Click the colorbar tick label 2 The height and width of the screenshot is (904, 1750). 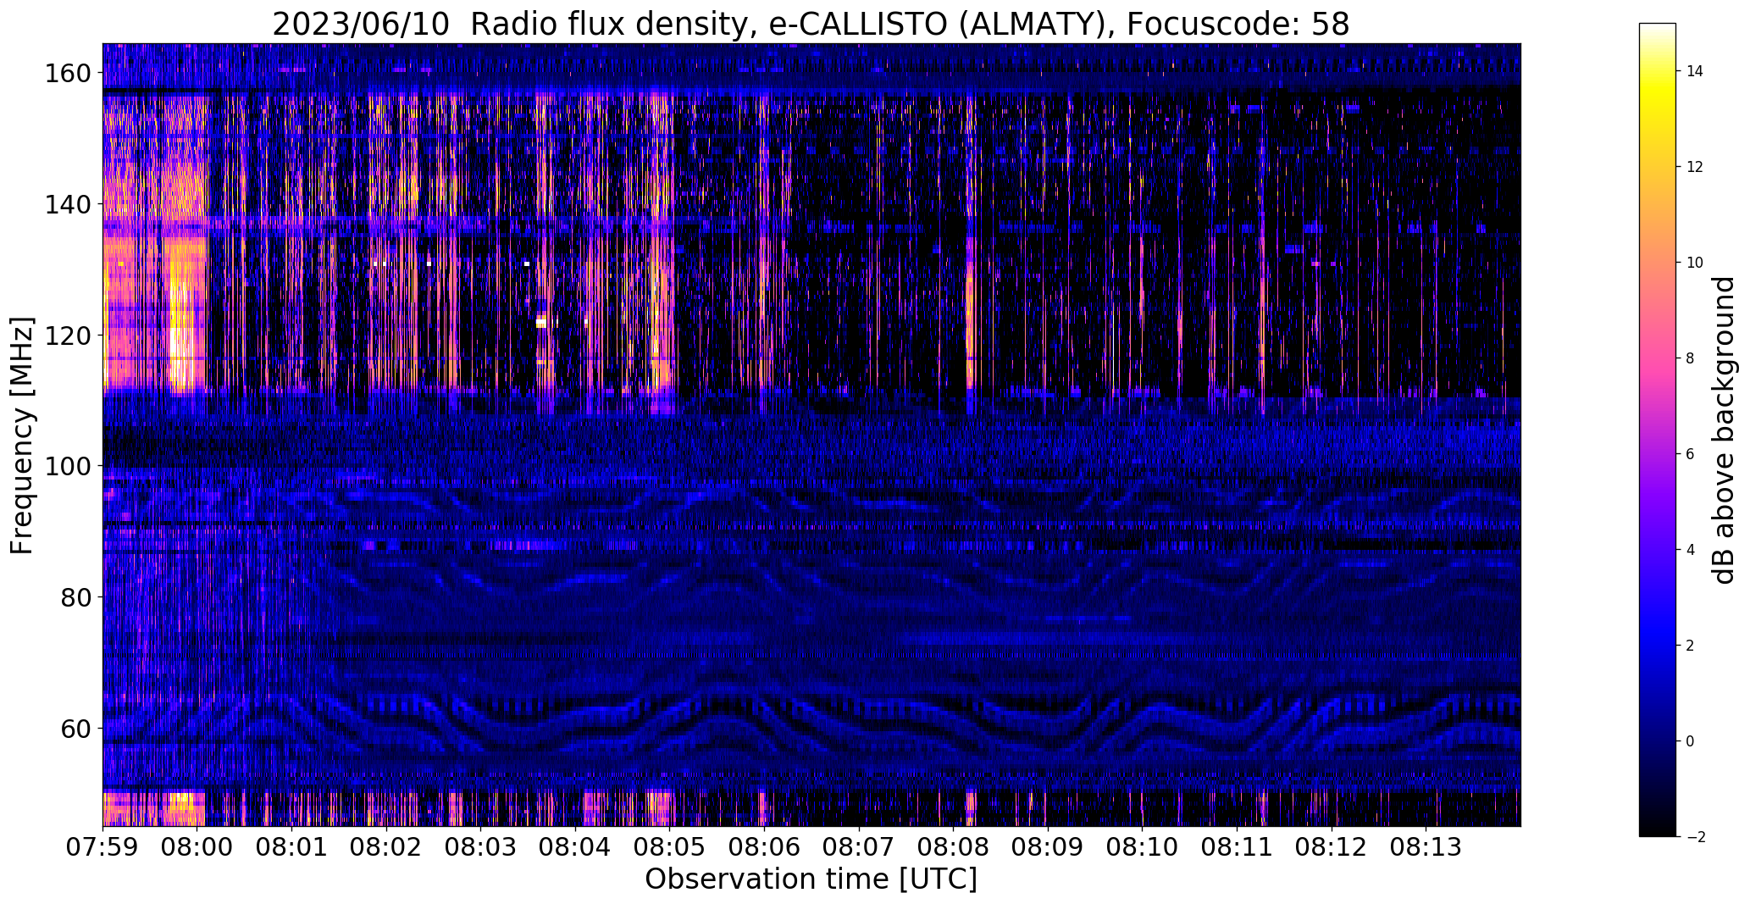tap(1690, 646)
